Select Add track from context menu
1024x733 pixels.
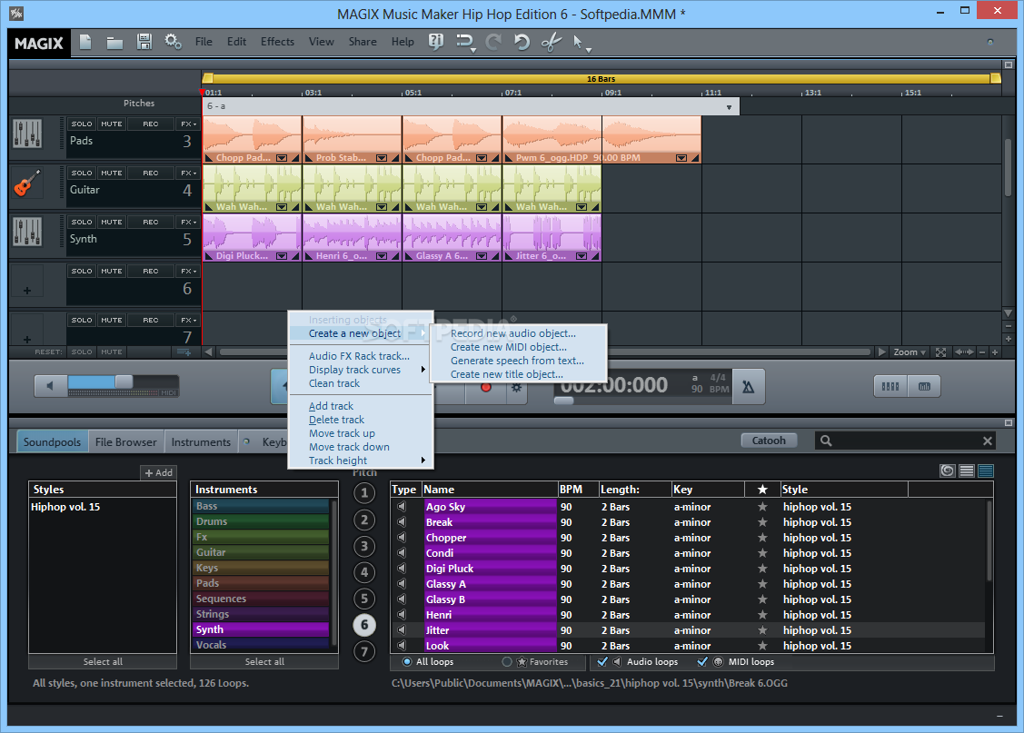click(331, 406)
